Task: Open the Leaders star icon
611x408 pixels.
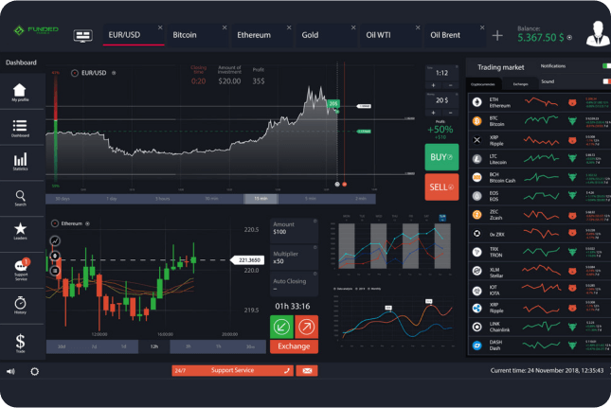Action: click(20, 228)
